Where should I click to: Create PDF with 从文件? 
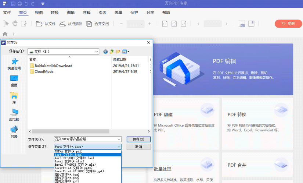46,24
